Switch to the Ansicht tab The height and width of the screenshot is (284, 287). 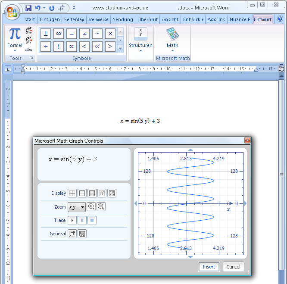[x=170, y=19]
